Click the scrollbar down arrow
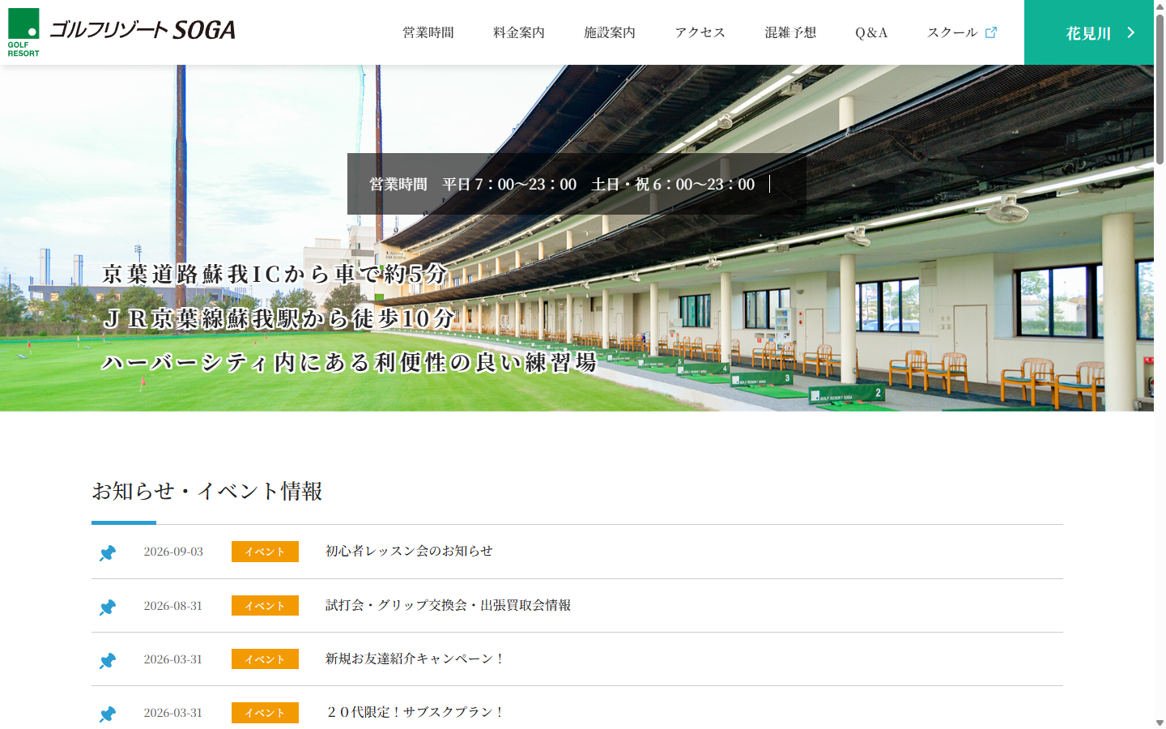The image size is (1166, 729). (1160, 723)
